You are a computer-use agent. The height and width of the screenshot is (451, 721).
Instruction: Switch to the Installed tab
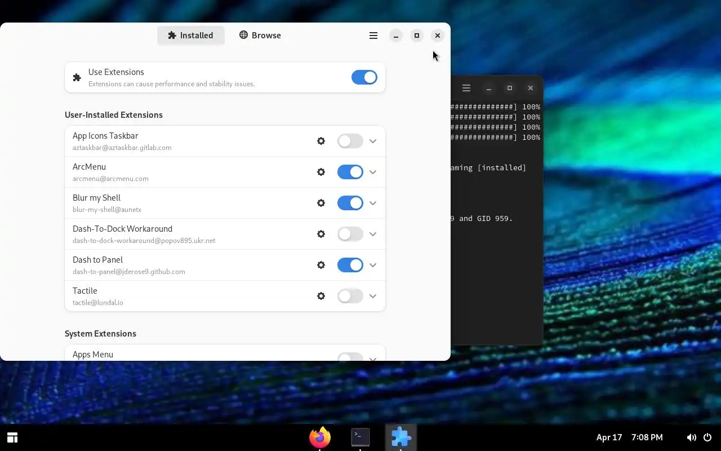(x=191, y=35)
